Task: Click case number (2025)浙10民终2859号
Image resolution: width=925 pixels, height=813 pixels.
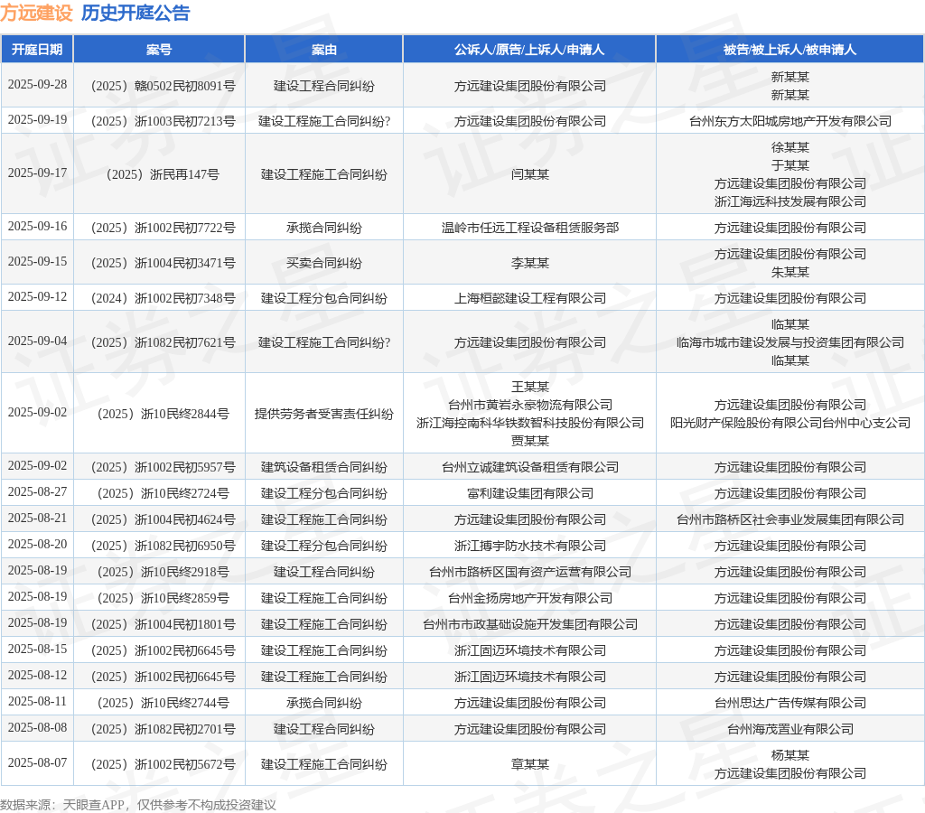Action: click(x=163, y=598)
